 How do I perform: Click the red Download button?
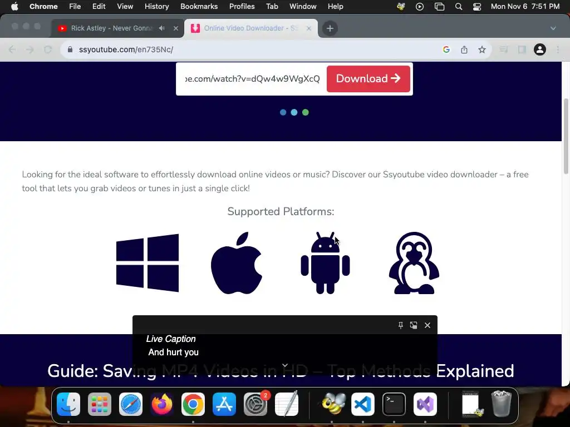[x=368, y=79]
